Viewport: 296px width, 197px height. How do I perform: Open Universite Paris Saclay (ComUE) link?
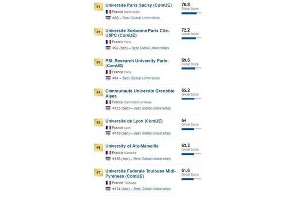(138, 5)
